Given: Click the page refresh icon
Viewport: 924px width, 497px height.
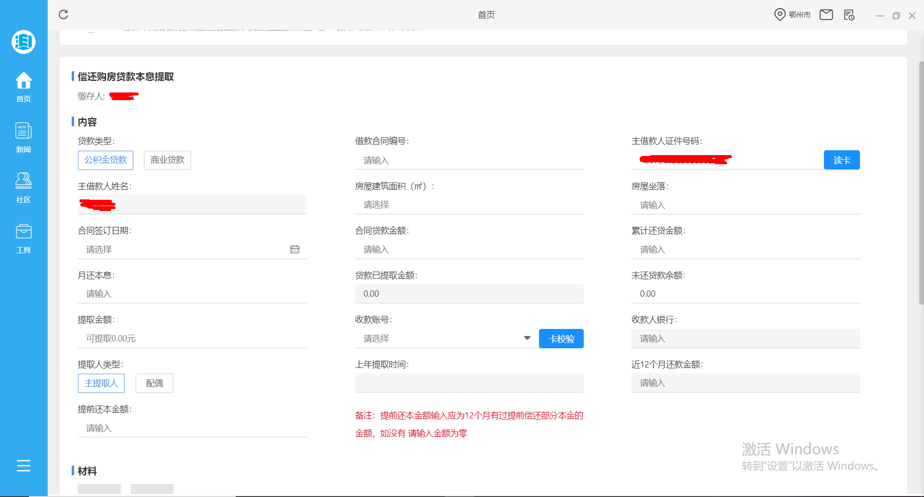Looking at the screenshot, I should pyautogui.click(x=63, y=14).
